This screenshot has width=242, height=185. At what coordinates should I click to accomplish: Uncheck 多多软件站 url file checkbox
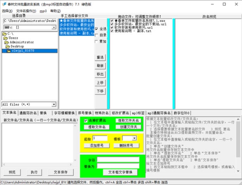coord(112,24)
